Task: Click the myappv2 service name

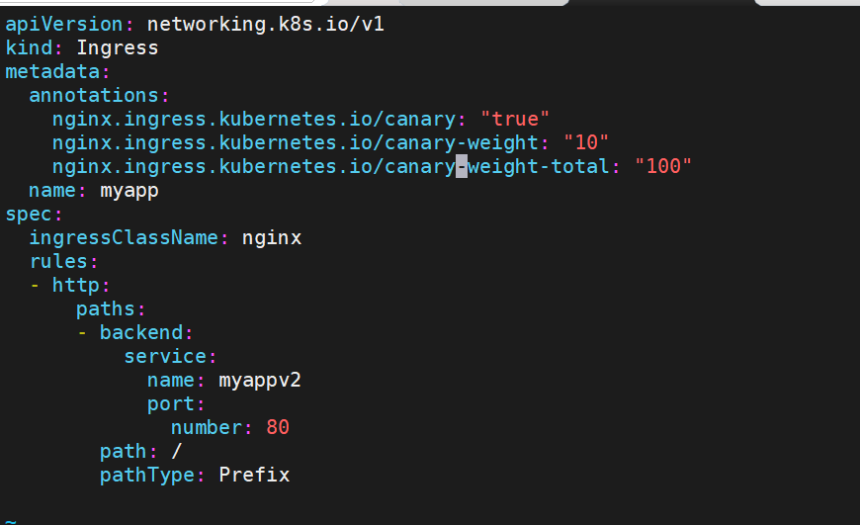Action: pos(260,381)
